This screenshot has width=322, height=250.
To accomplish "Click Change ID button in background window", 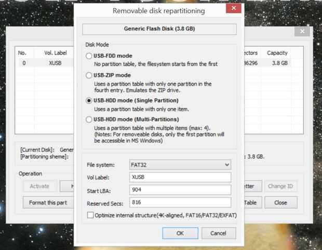I will coord(280,186).
